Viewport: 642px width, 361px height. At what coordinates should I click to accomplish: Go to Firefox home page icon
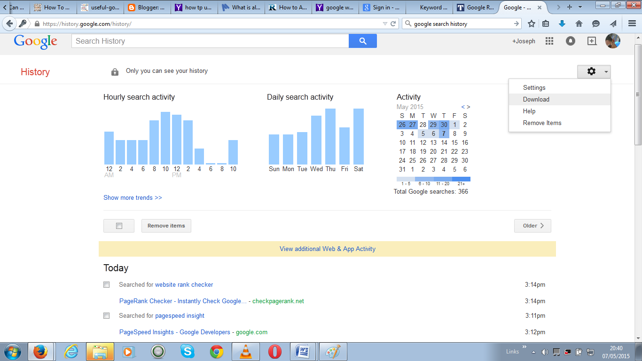point(579,24)
